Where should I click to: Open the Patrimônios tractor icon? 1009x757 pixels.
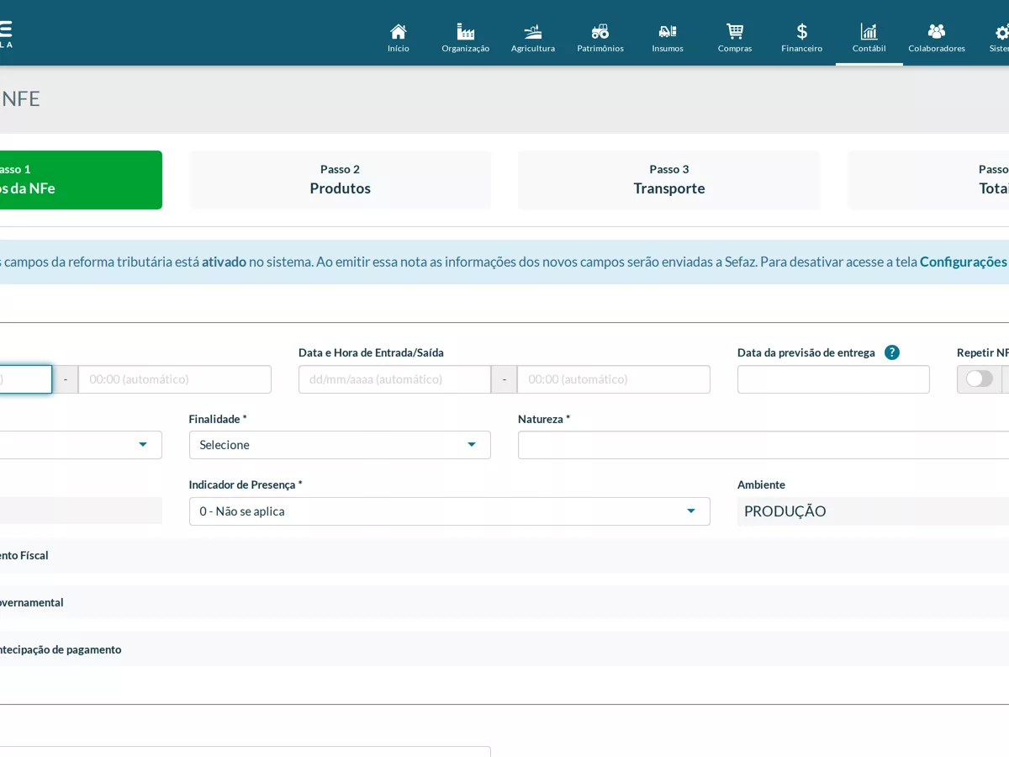pyautogui.click(x=600, y=32)
